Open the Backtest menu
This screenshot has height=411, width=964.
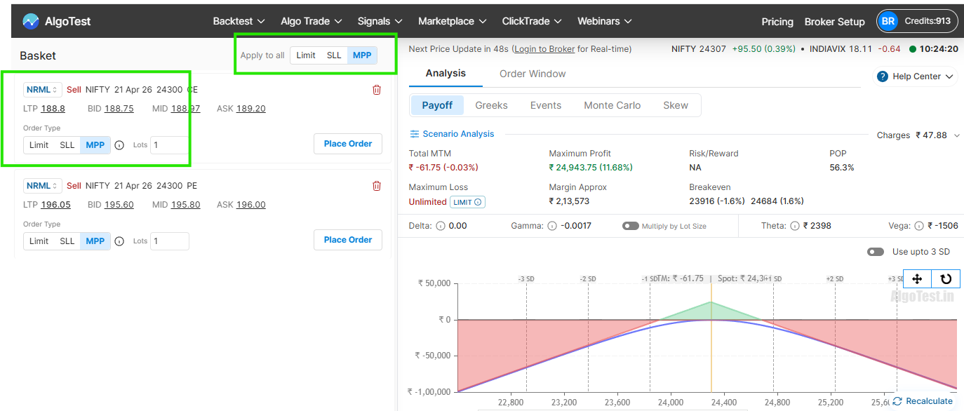(x=239, y=21)
